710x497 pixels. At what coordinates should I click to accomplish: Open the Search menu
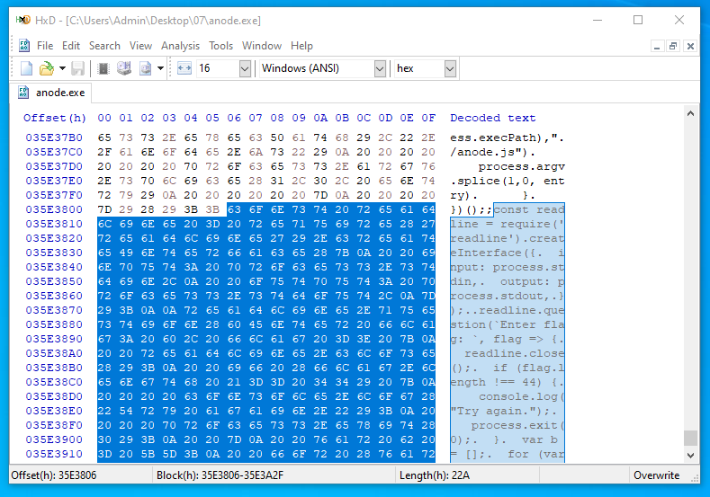(x=104, y=46)
